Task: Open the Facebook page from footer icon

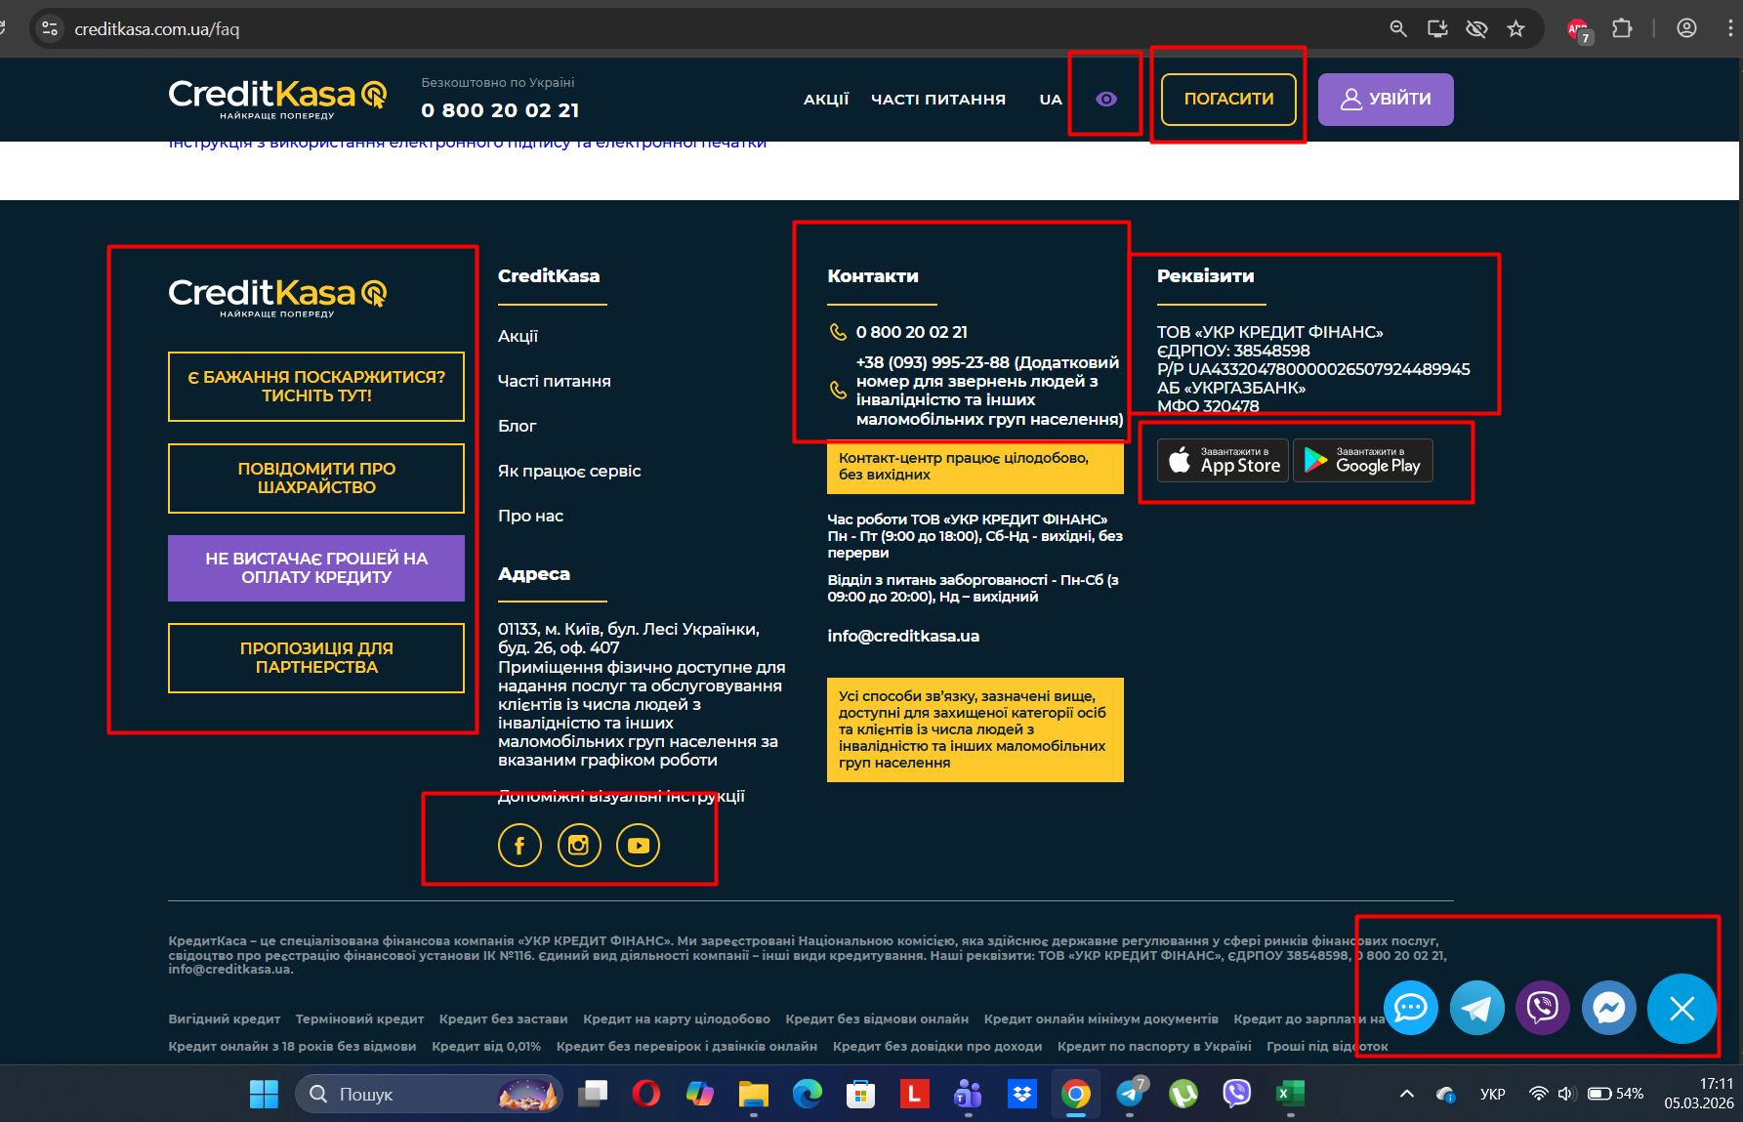Action: pos(519,846)
